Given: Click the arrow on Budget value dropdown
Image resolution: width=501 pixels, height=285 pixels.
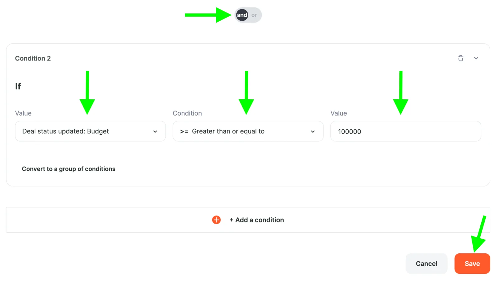Looking at the screenshot, I should pyautogui.click(x=155, y=132).
